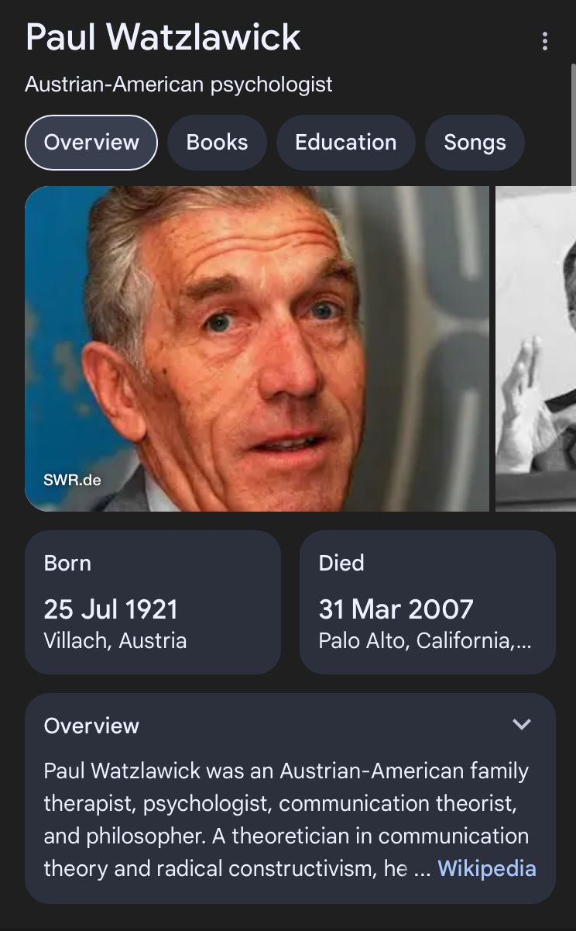Click the main color portrait photo
The height and width of the screenshot is (931, 576).
(x=257, y=349)
